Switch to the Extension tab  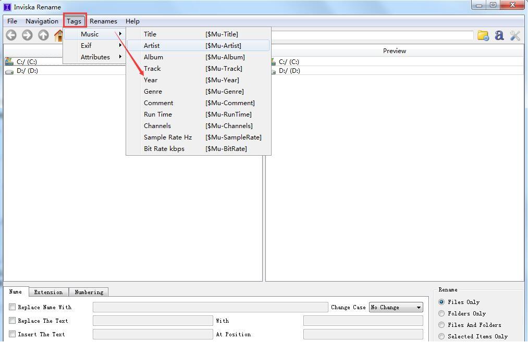tap(48, 292)
